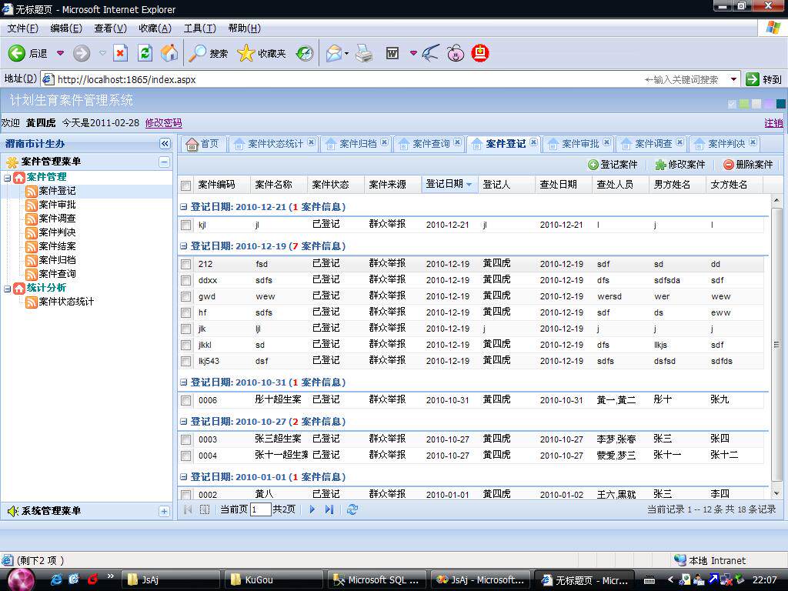Screen dimensions: 788x591
Task: Click the red stamp toolbar icon
Action: tap(480, 53)
